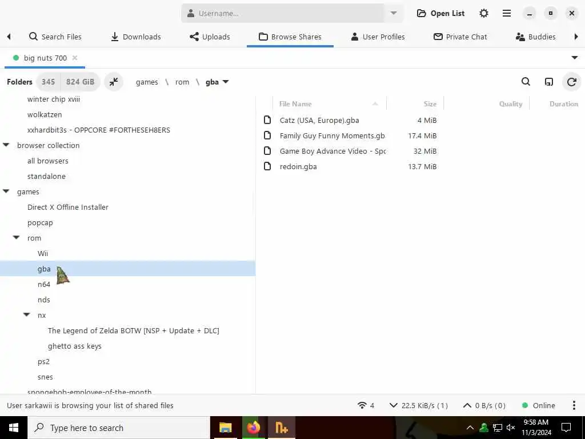Open Firefox from the taskbar
The image size is (585, 439).
click(253, 428)
